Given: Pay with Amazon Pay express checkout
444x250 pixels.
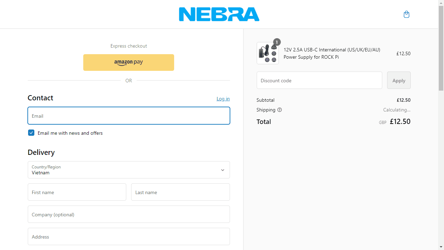Looking at the screenshot, I should (x=129, y=62).
